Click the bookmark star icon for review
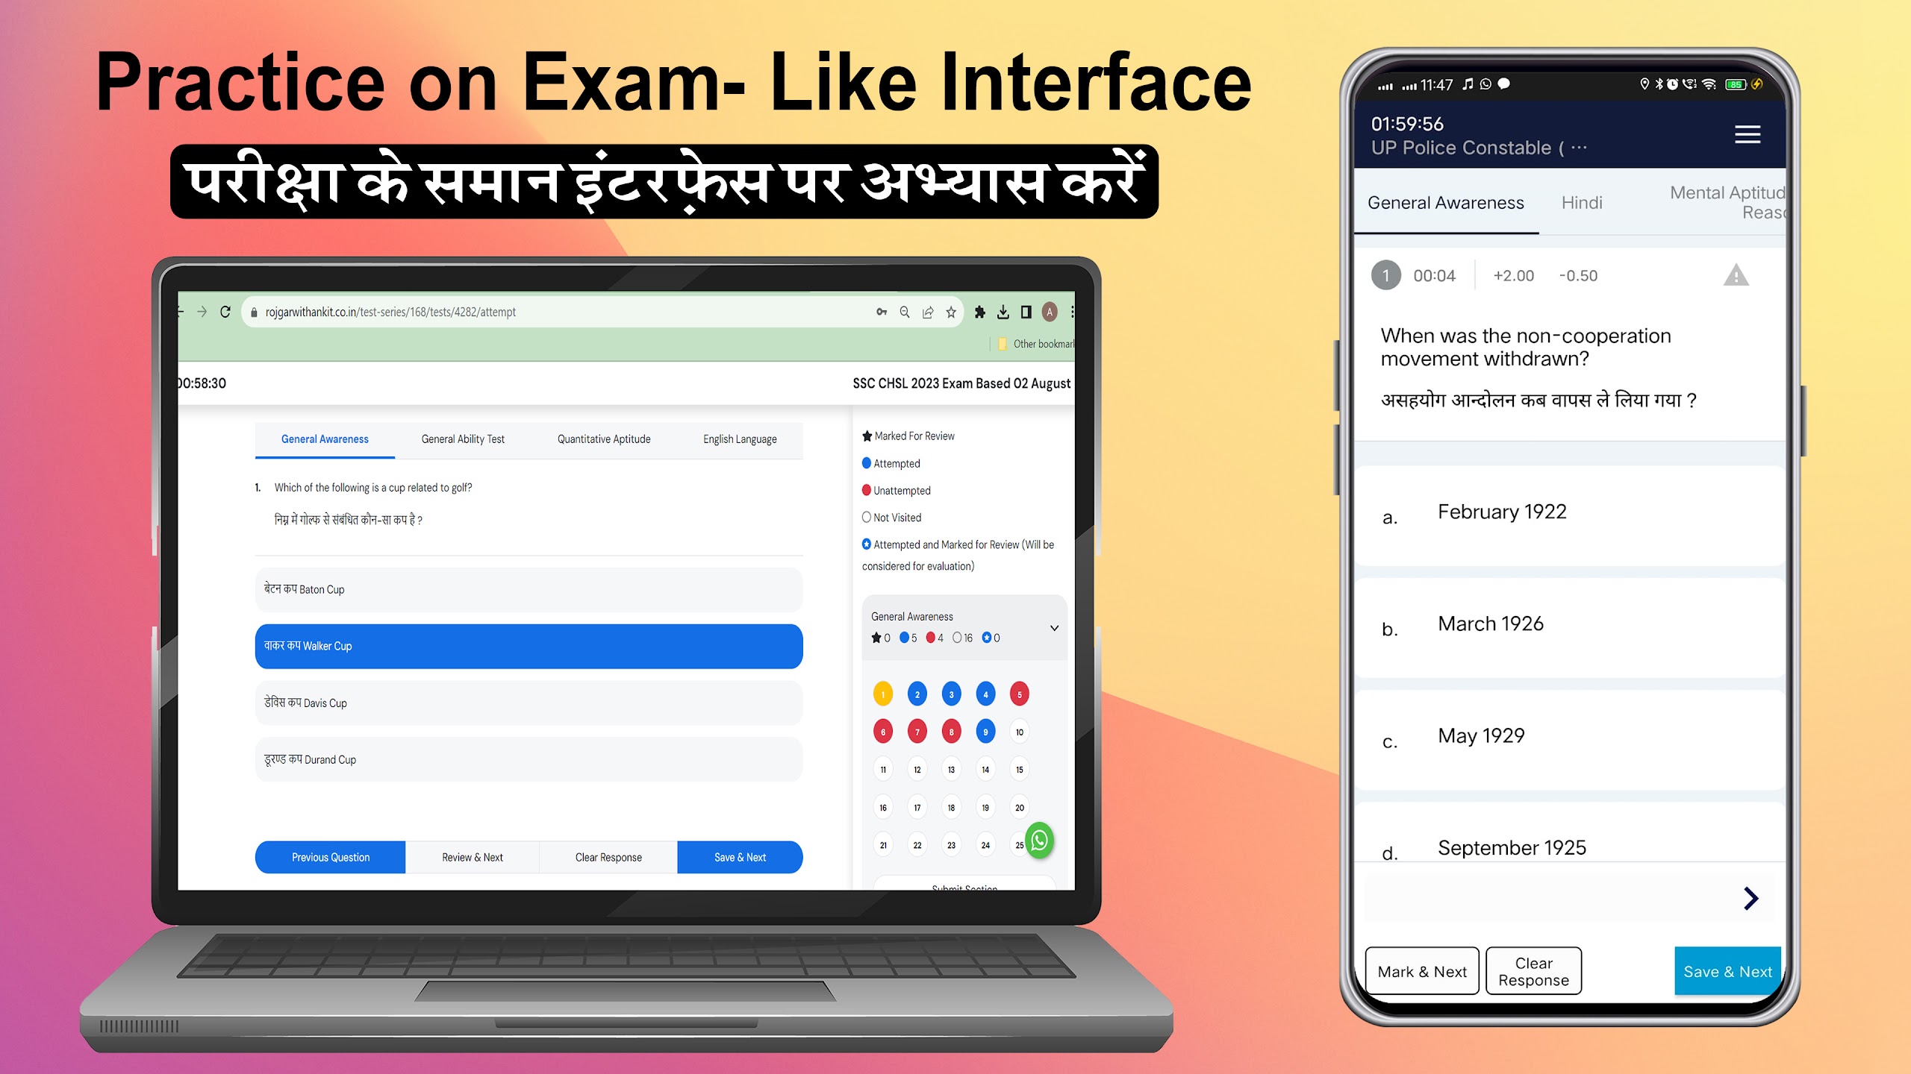Screen dimensions: 1911x1074 [x=865, y=436]
